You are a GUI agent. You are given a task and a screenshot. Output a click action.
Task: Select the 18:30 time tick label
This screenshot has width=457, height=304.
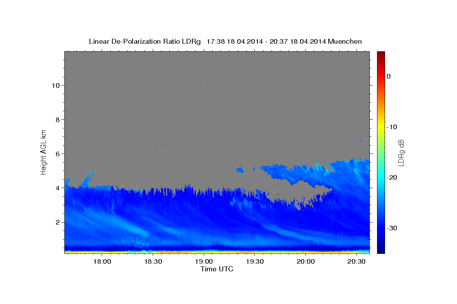153,262
